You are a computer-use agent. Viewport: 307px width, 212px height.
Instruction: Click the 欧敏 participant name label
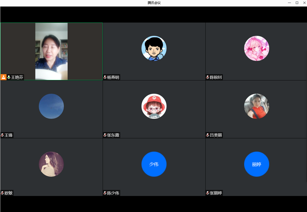[9, 193]
